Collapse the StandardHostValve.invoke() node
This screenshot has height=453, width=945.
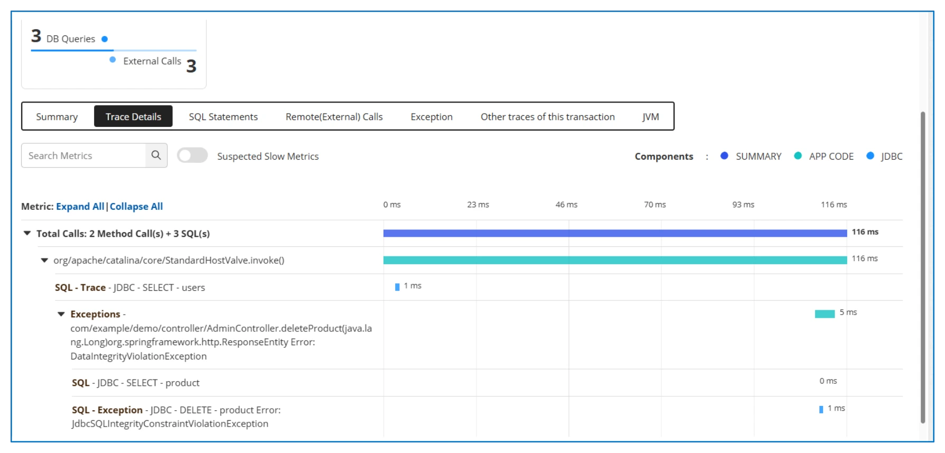(x=44, y=260)
